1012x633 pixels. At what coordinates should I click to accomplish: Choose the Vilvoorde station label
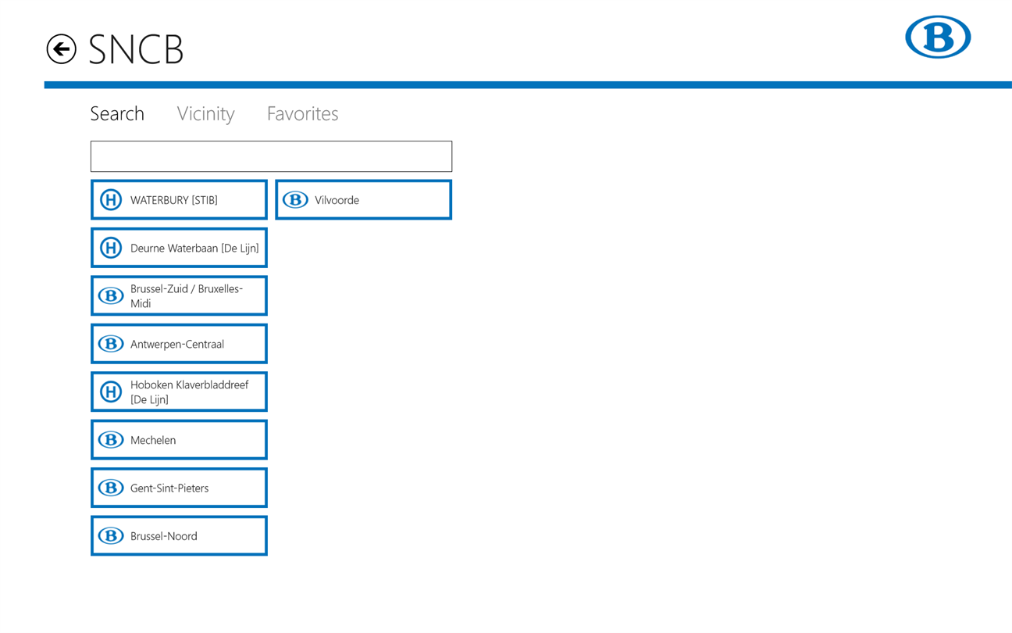[x=337, y=200]
